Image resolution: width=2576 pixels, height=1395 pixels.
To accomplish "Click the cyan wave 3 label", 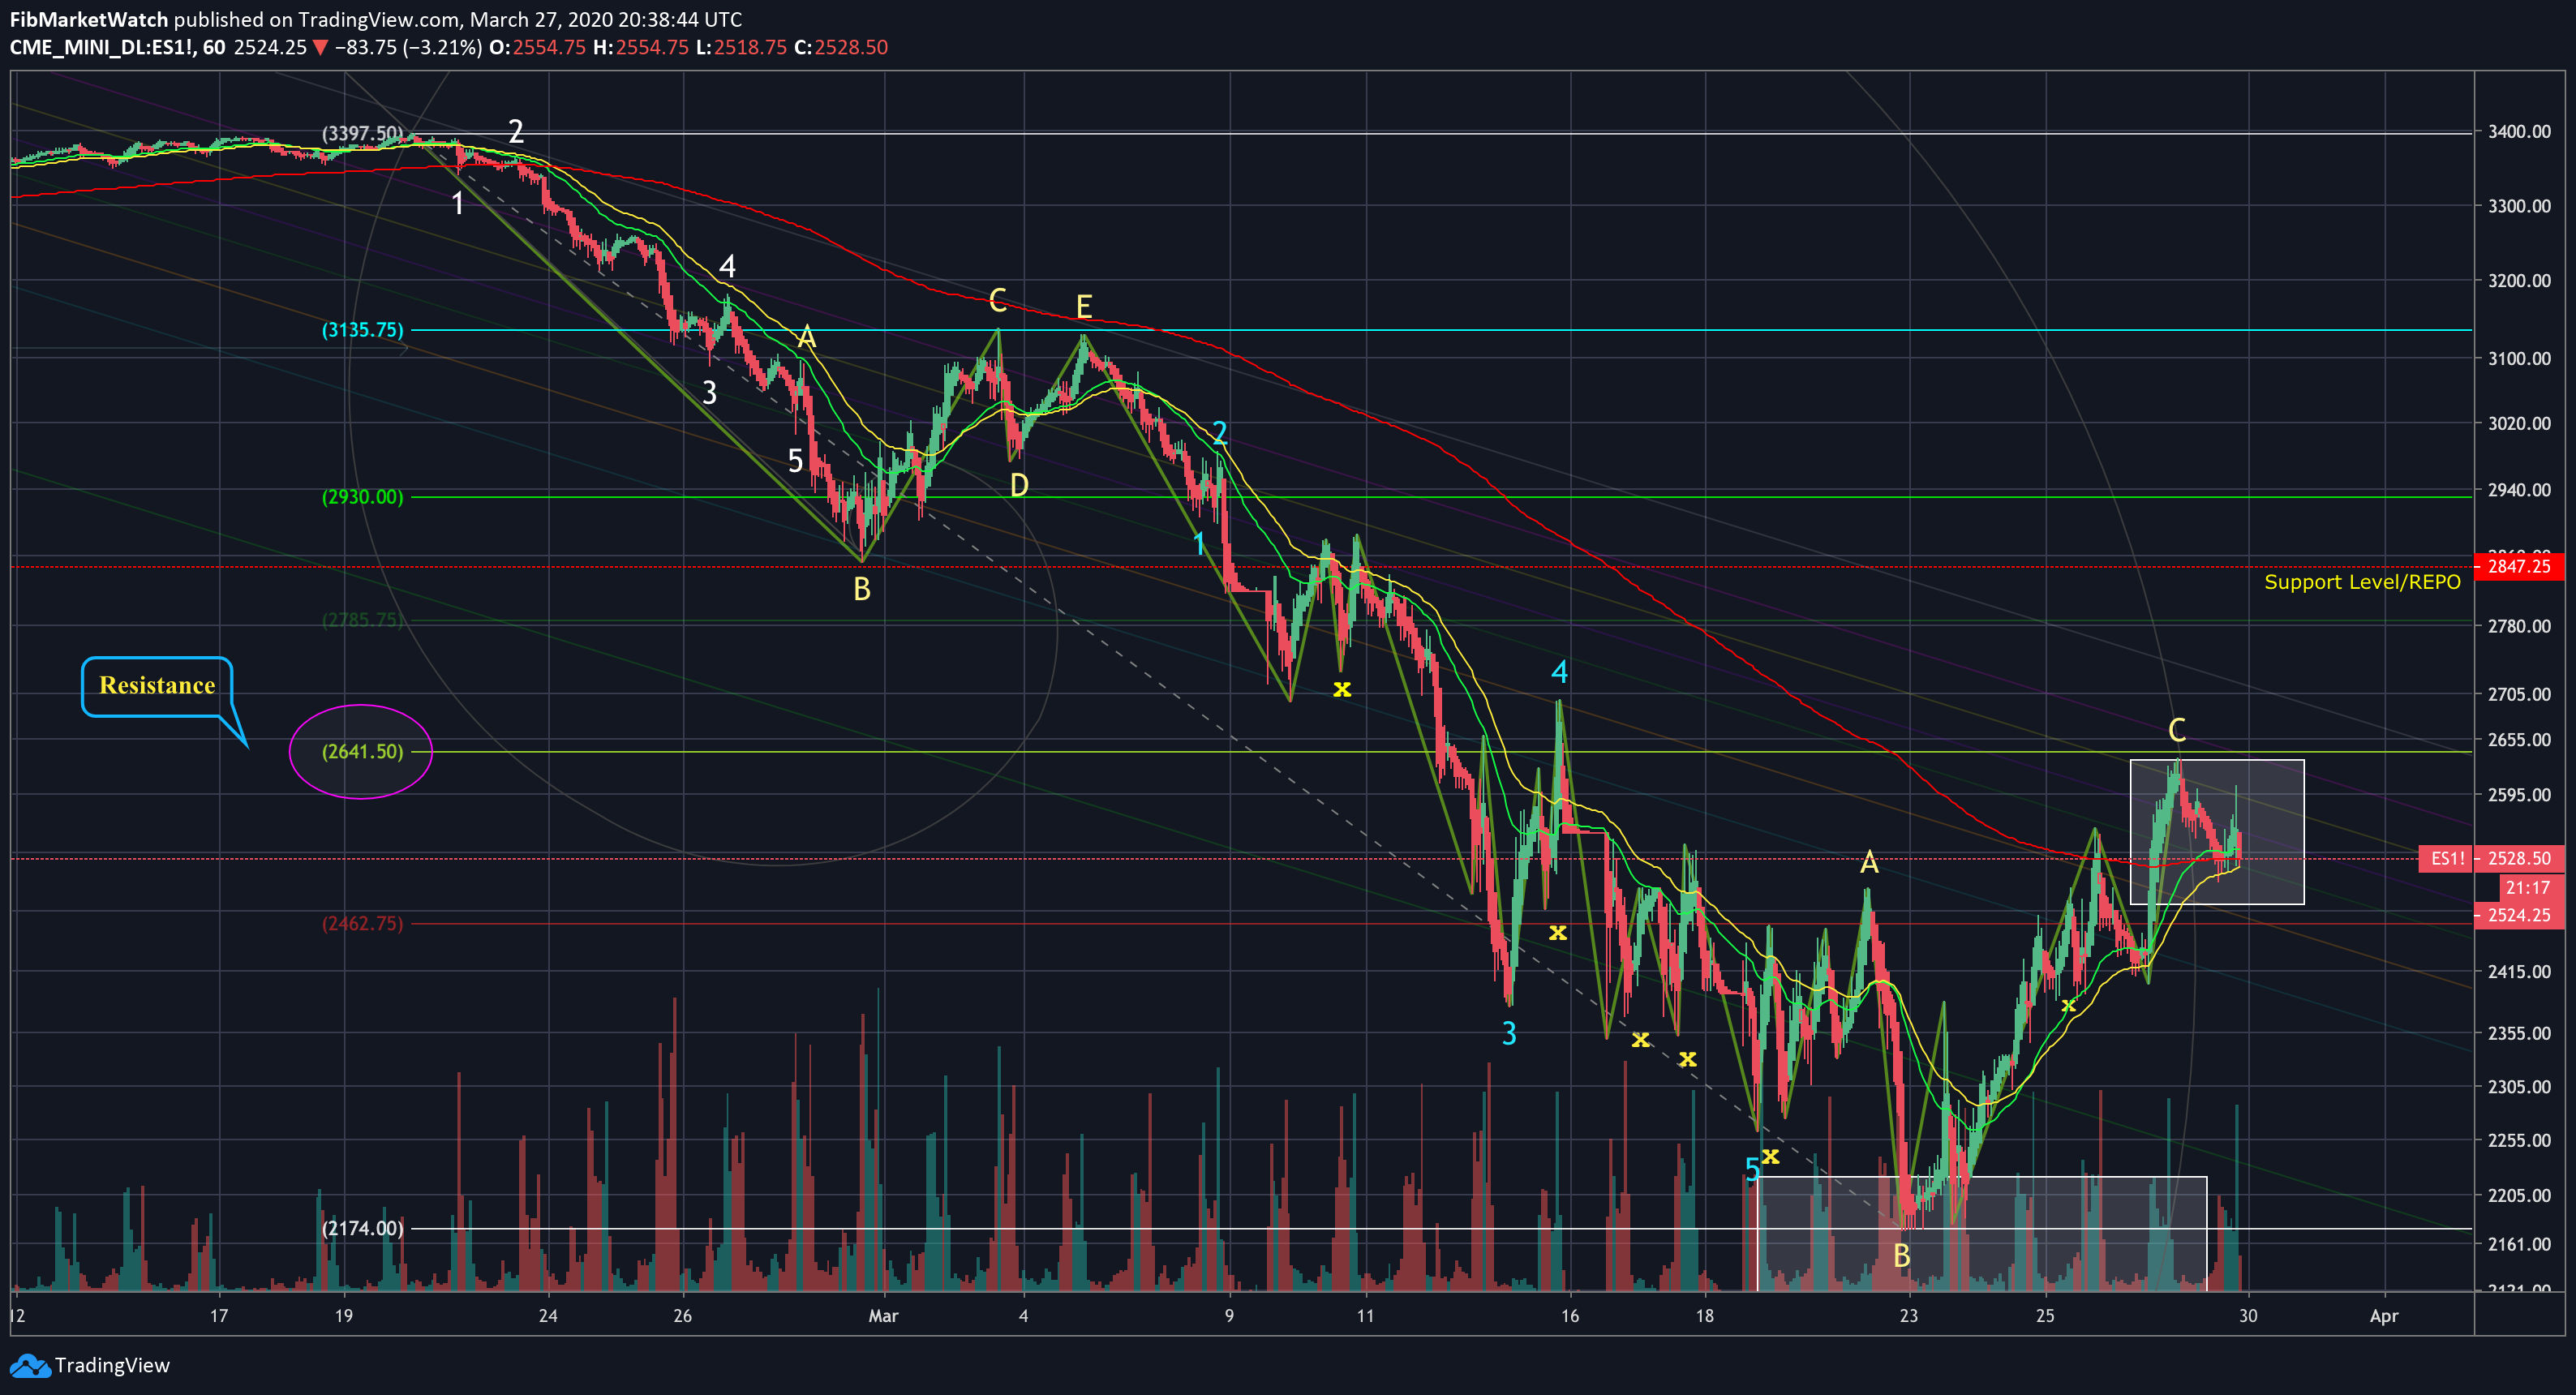I will pos(1509,1034).
